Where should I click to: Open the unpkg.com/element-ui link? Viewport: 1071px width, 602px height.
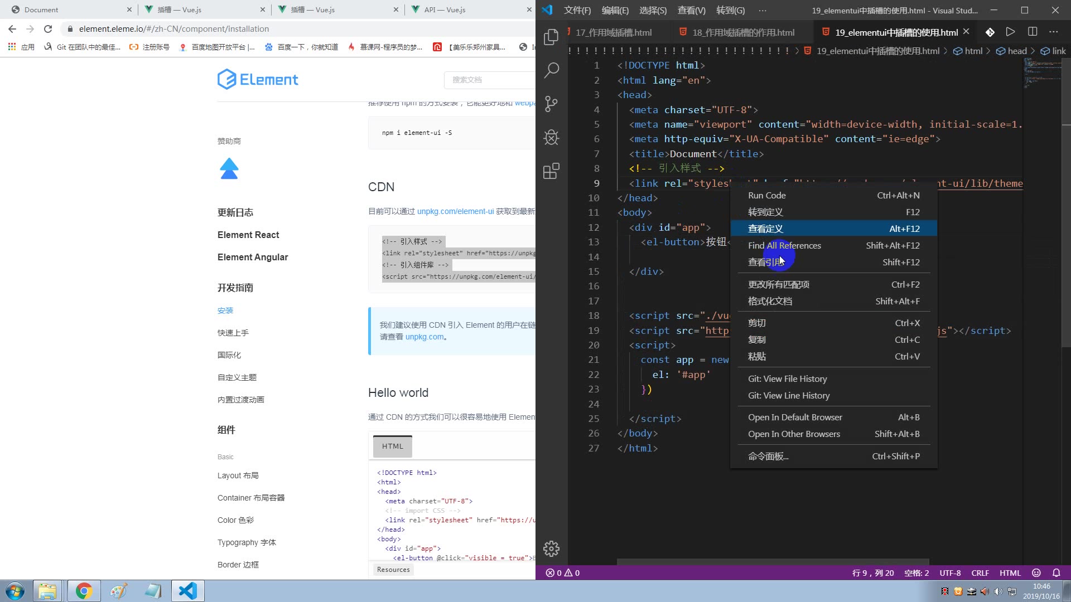[x=455, y=211]
